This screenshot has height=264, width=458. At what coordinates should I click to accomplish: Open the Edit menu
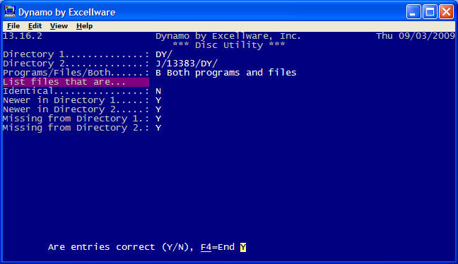(35, 26)
